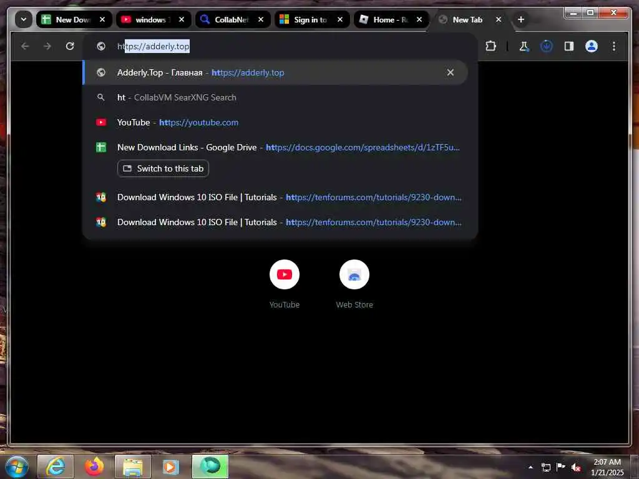
Task: Open the Web Store shortcut tile
Action: (354, 284)
